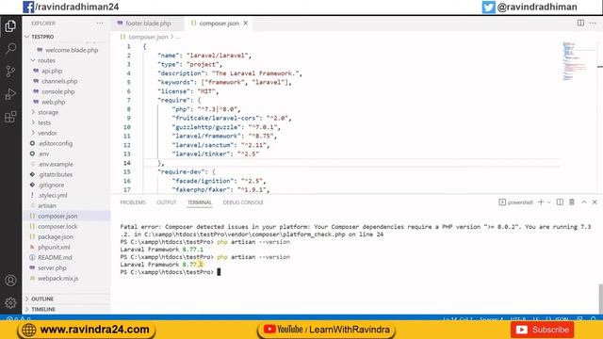The height and width of the screenshot is (339, 603).
Task: Open the Search view in activity bar
Action: (x=10, y=48)
